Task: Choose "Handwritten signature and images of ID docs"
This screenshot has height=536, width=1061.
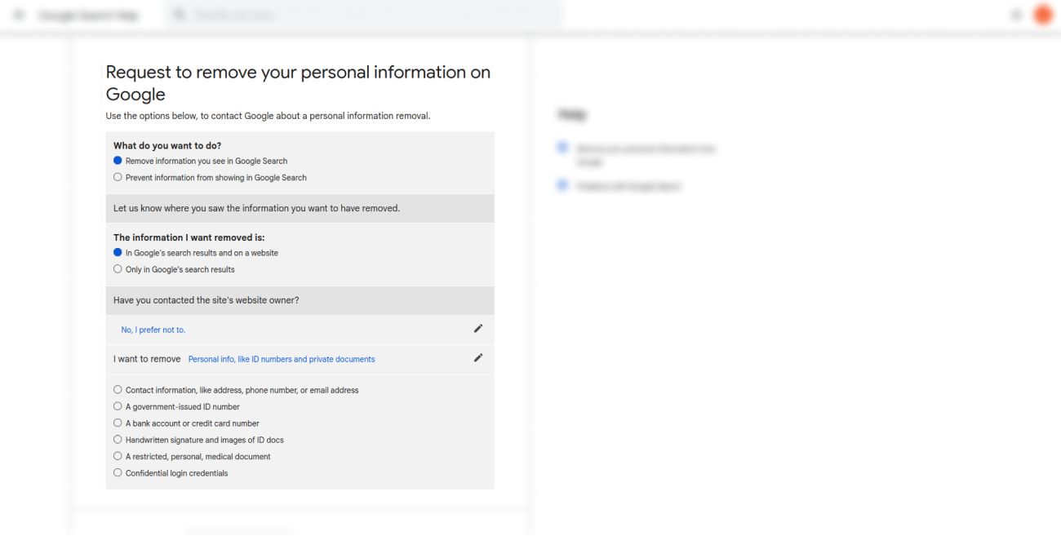Action: (118, 440)
